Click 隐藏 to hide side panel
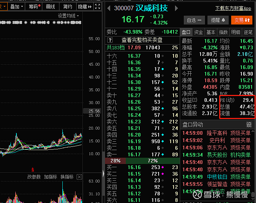The image size is (256, 203). pos(85,7)
